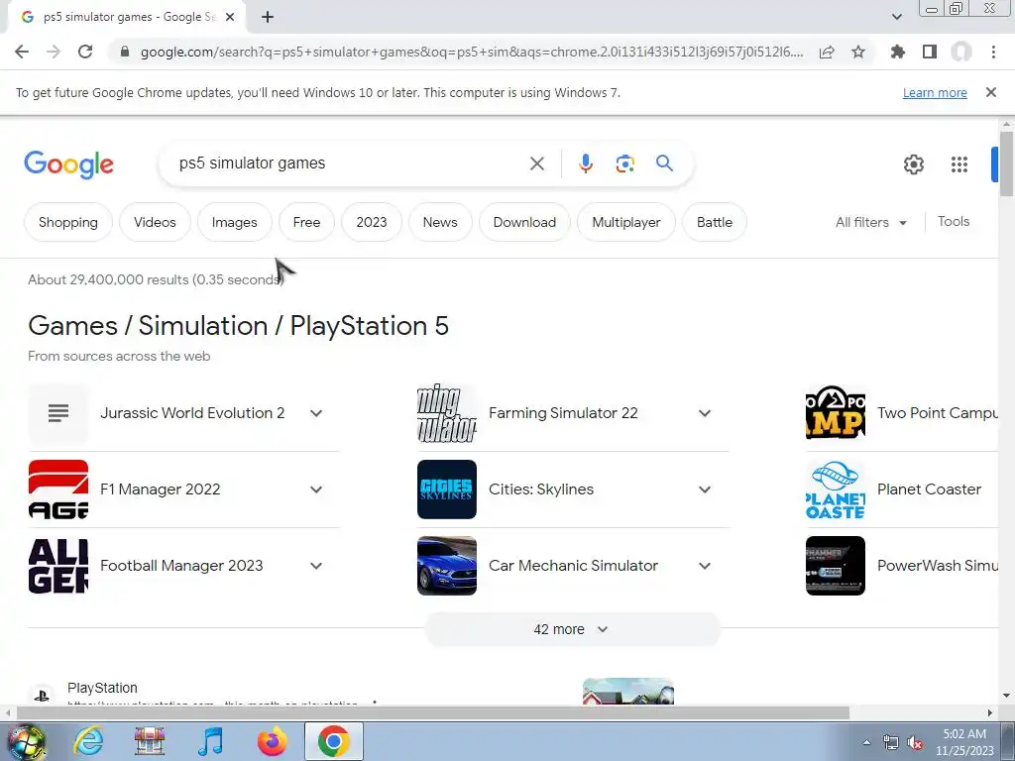Expand the Car Mechanic Simulator entry
The image size is (1015, 761).
click(705, 566)
